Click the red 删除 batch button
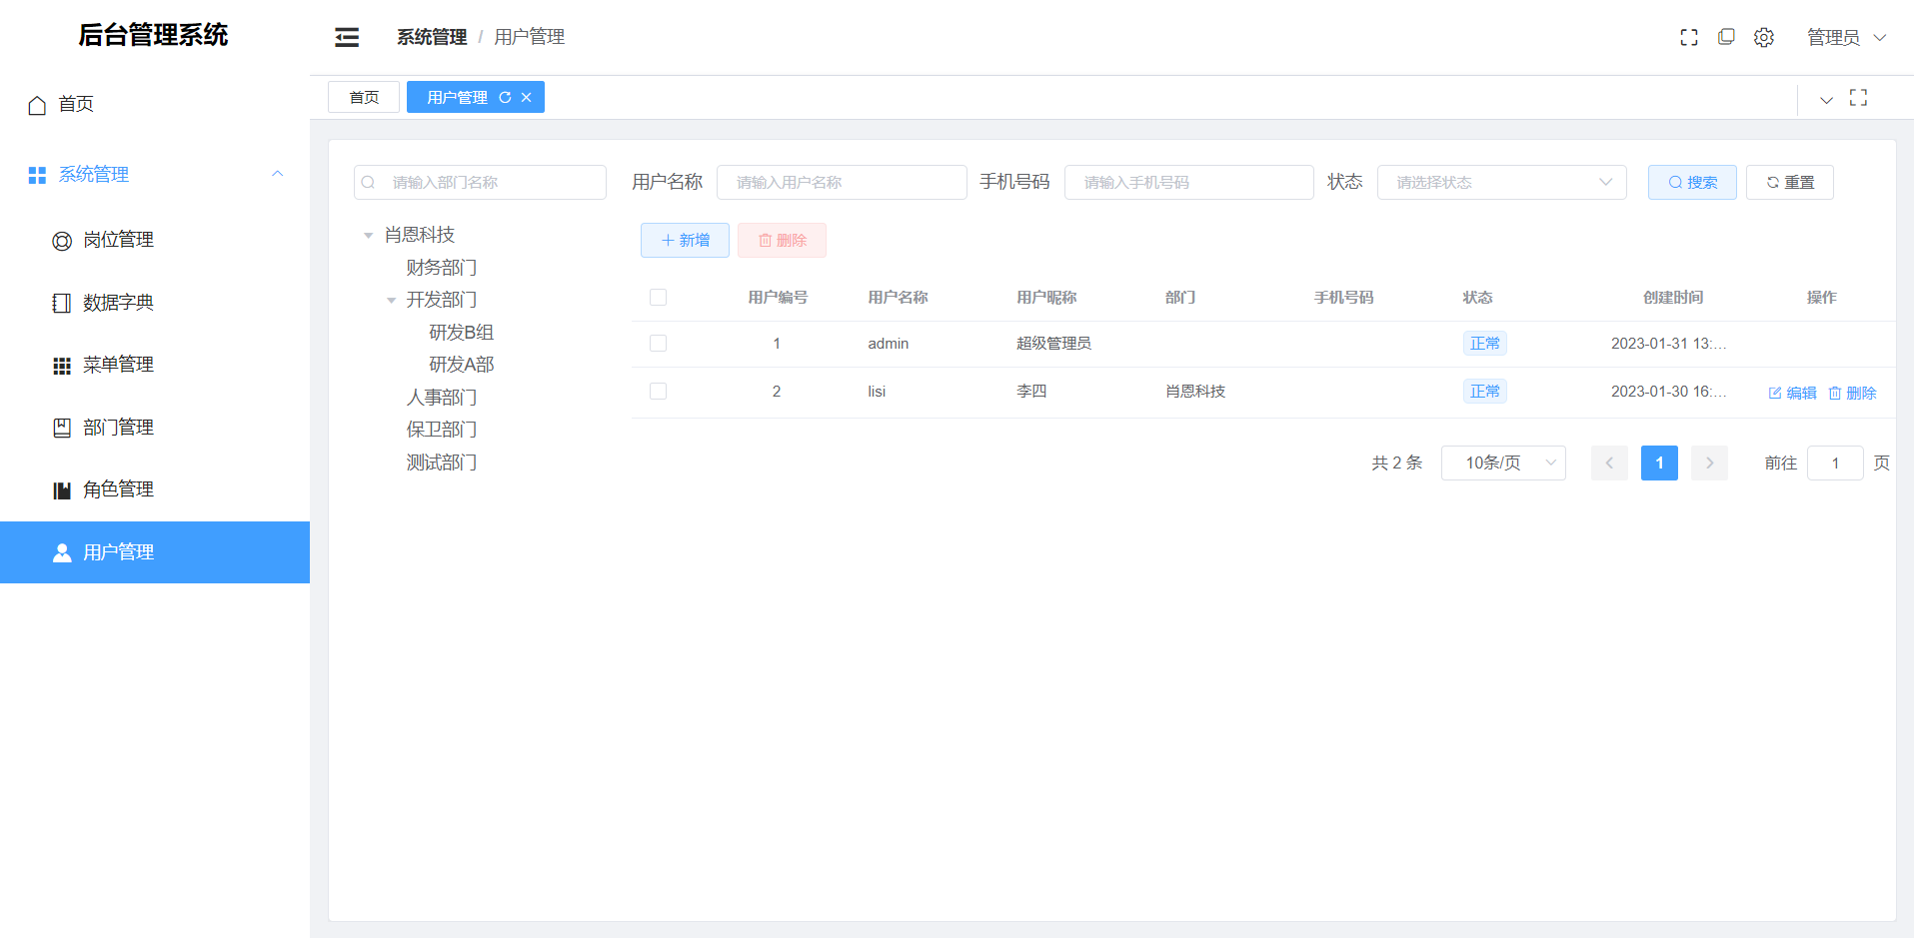Screen dimensions: 1914x938 [x=782, y=240]
